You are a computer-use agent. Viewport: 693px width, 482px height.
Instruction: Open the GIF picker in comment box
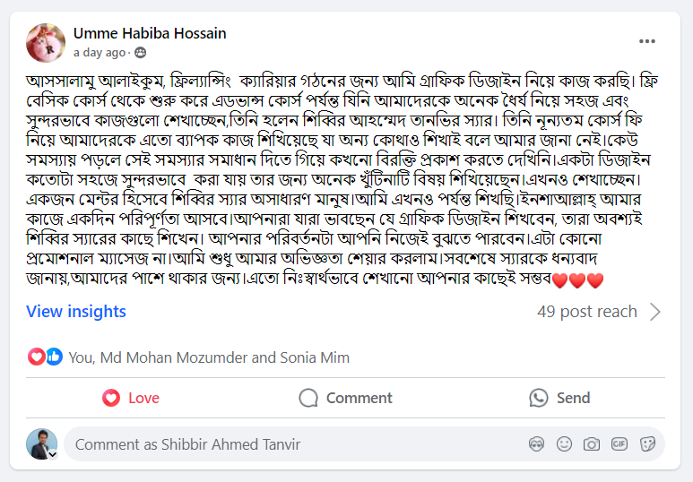coord(619,443)
